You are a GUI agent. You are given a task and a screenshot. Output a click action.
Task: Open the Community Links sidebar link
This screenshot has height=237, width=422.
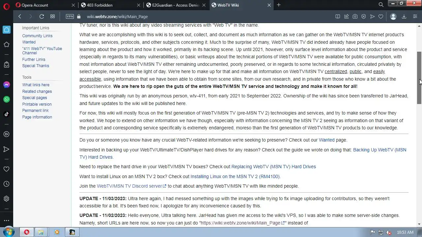click(37, 36)
